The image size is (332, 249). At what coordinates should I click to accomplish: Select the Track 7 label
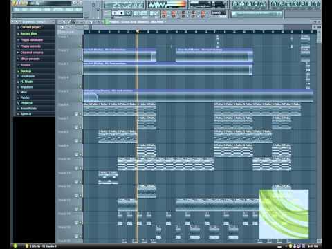point(63,118)
